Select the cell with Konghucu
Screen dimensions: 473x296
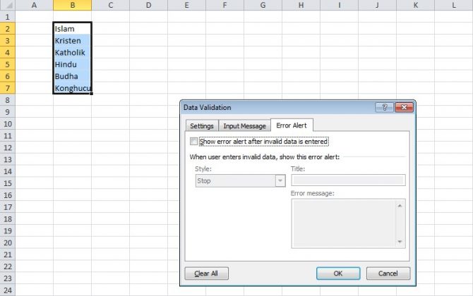[72, 89]
